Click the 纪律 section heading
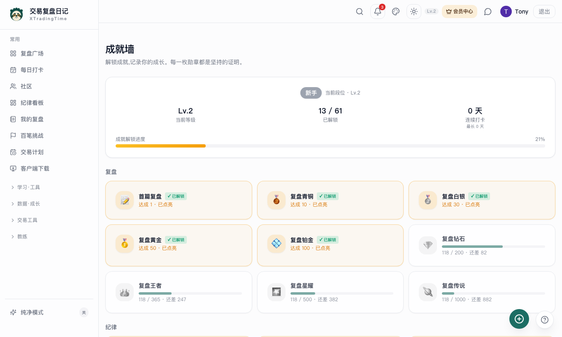562x337 pixels. pyautogui.click(x=111, y=327)
